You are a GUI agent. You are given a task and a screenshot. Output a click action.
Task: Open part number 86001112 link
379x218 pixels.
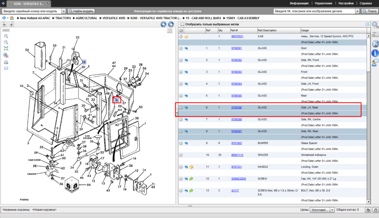[237, 155]
